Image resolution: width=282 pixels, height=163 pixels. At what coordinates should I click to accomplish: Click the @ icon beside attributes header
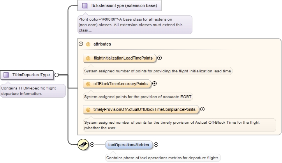(88, 44)
